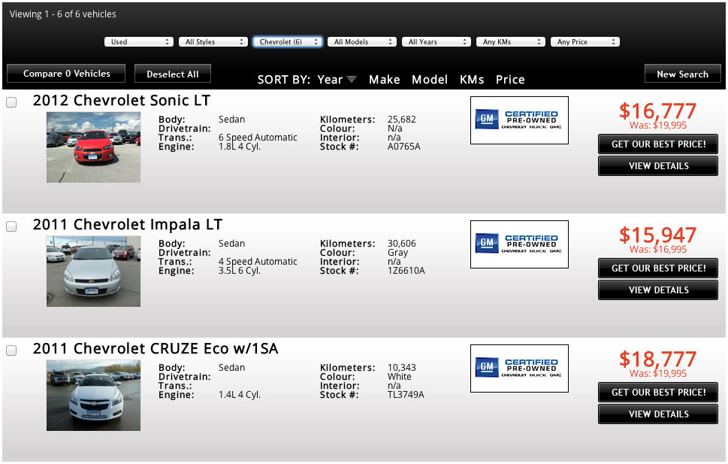
Task: Sort the listings by KMs
Action: [472, 80]
